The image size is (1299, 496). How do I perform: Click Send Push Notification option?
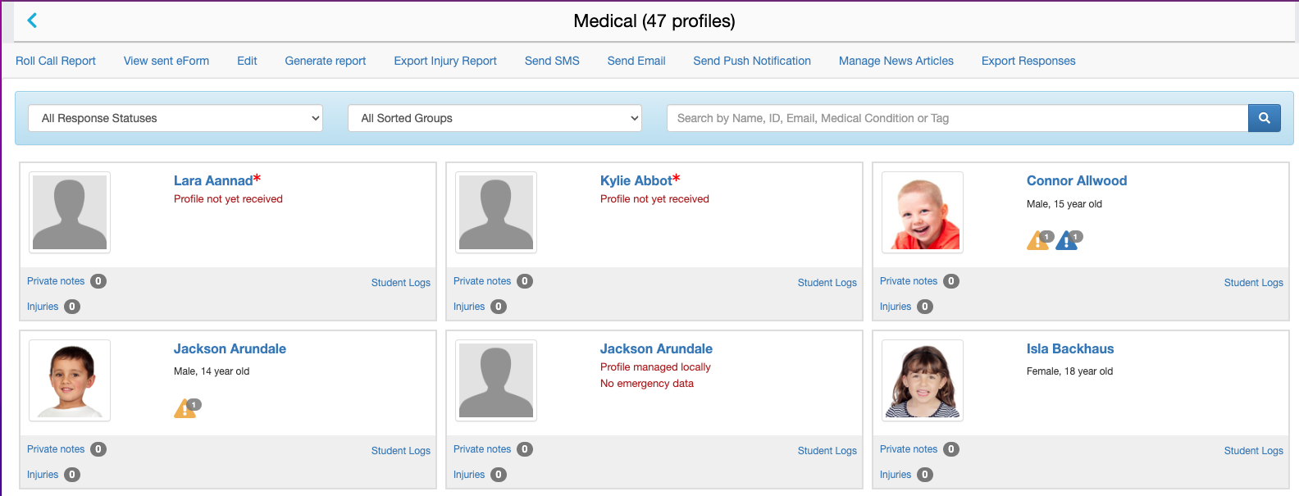pyautogui.click(x=752, y=61)
